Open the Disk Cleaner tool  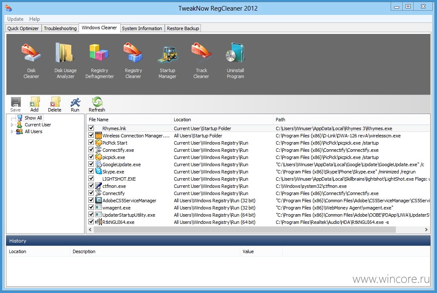pos(31,61)
